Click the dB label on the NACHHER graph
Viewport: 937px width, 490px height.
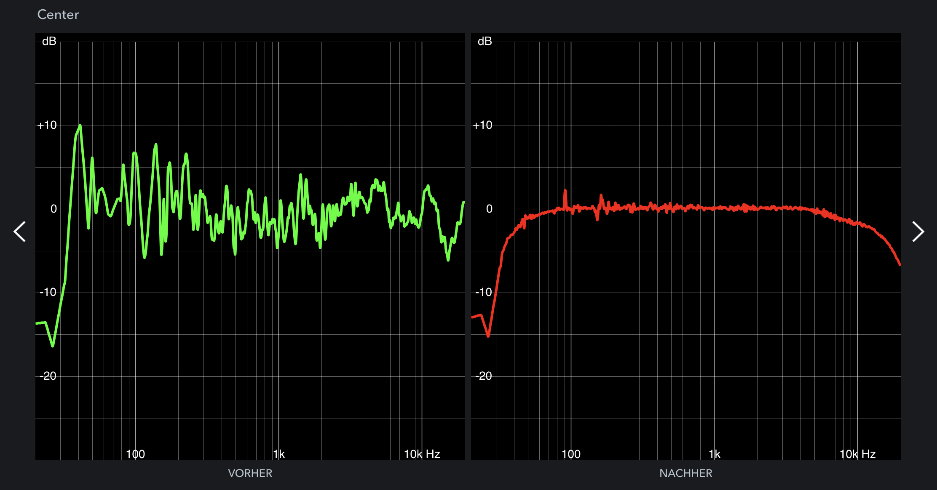click(x=485, y=41)
